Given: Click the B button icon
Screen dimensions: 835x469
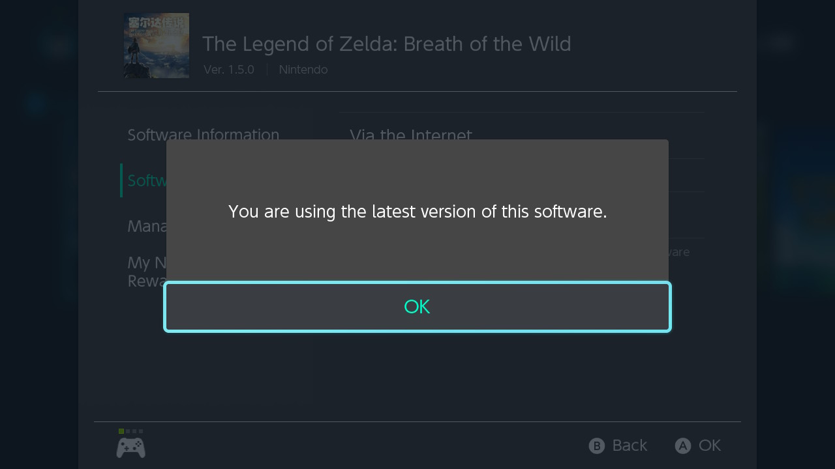Looking at the screenshot, I should pyautogui.click(x=596, y=446).
